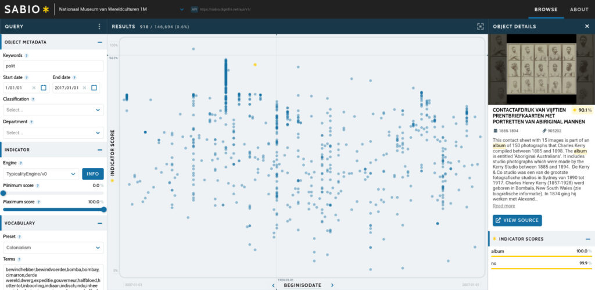The width and height of the screenshot is (595, 290).
Task: Click the album indicator score row
Action: tap(542, 252)
